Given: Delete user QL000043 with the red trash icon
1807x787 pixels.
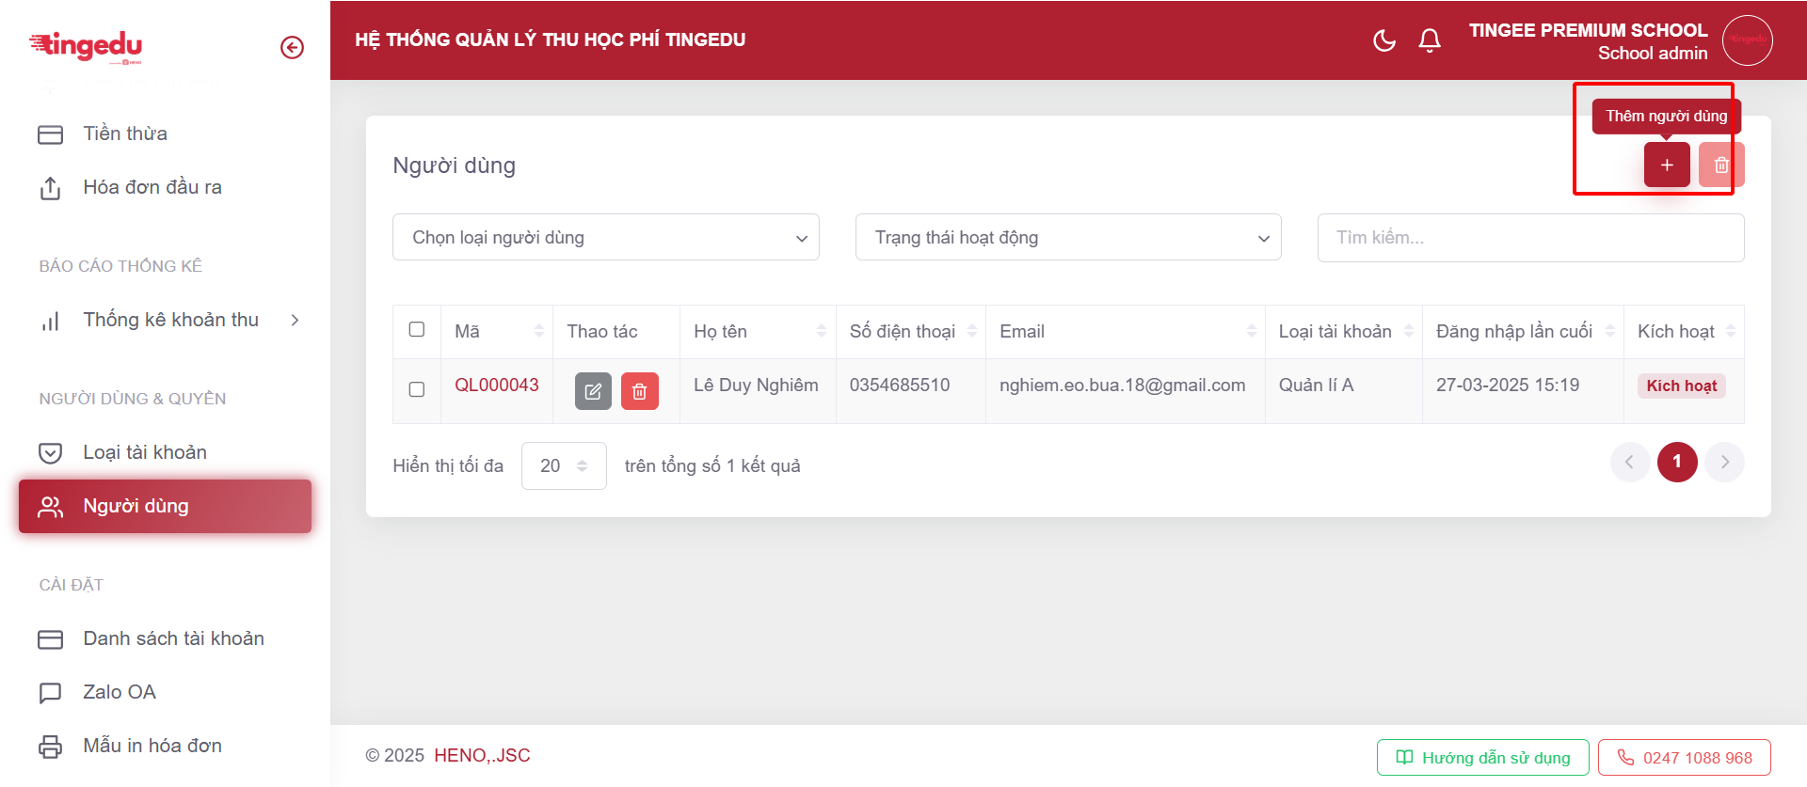Looking at the screenshot, I should [x=639, y=391].
